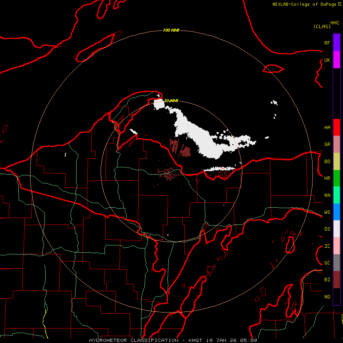Click the 'NEXLAB-College of DuPage' credit text
Viewport: 343px width, 343px height.
tap(305, 4)
